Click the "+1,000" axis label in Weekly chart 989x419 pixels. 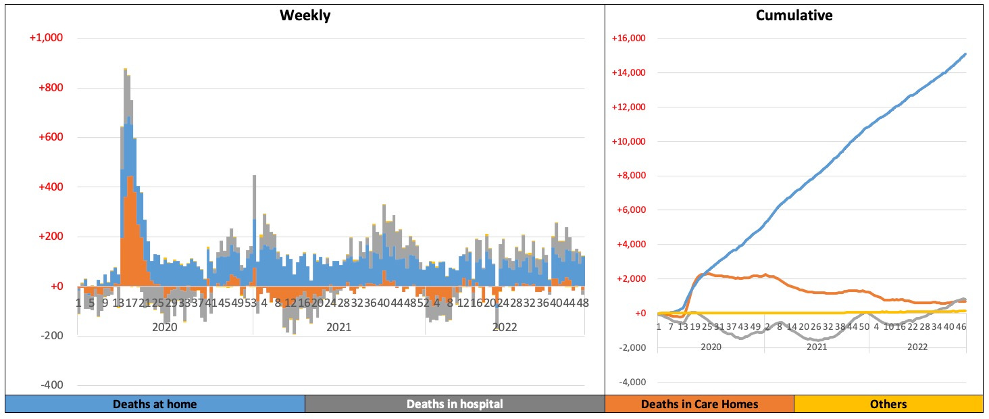tap(47, 38)
